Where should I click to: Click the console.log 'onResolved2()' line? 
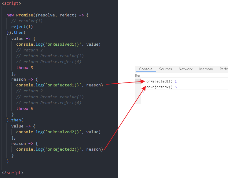[x=58, y=132]
